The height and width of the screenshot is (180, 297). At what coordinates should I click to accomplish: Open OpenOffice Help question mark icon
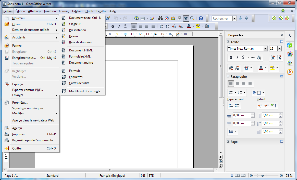point(201,18)
